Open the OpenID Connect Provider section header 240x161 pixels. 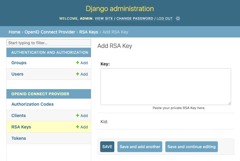[40, 94]
